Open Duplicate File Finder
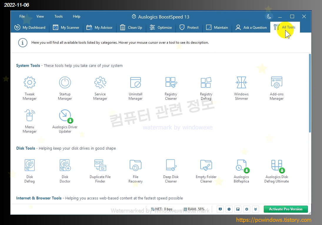322x225 pixels. tap(100, 171)
